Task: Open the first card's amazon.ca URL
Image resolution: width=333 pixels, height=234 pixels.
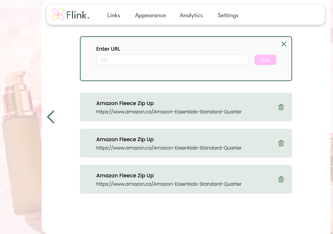Action: click(x=169, y=112)
